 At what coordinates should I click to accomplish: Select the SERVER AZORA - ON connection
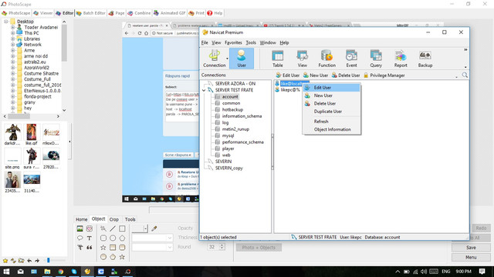235,84
